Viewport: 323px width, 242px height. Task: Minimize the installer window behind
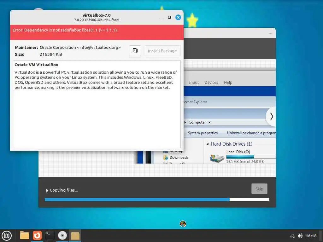click(270, 33)
